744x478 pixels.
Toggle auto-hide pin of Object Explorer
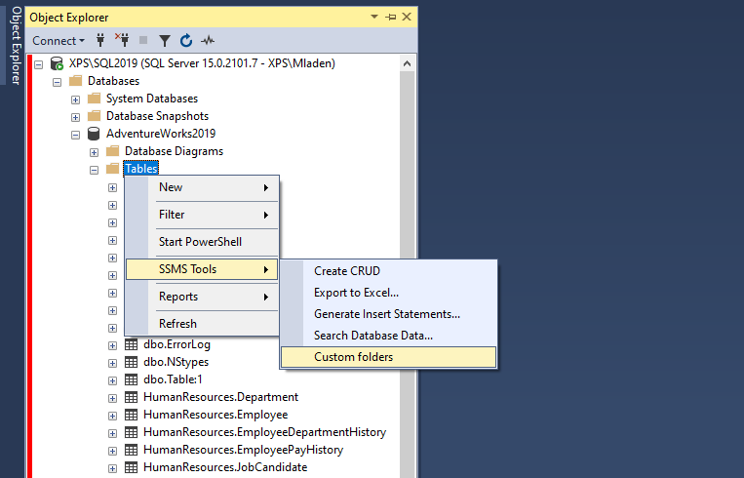(x=390, y=18)
